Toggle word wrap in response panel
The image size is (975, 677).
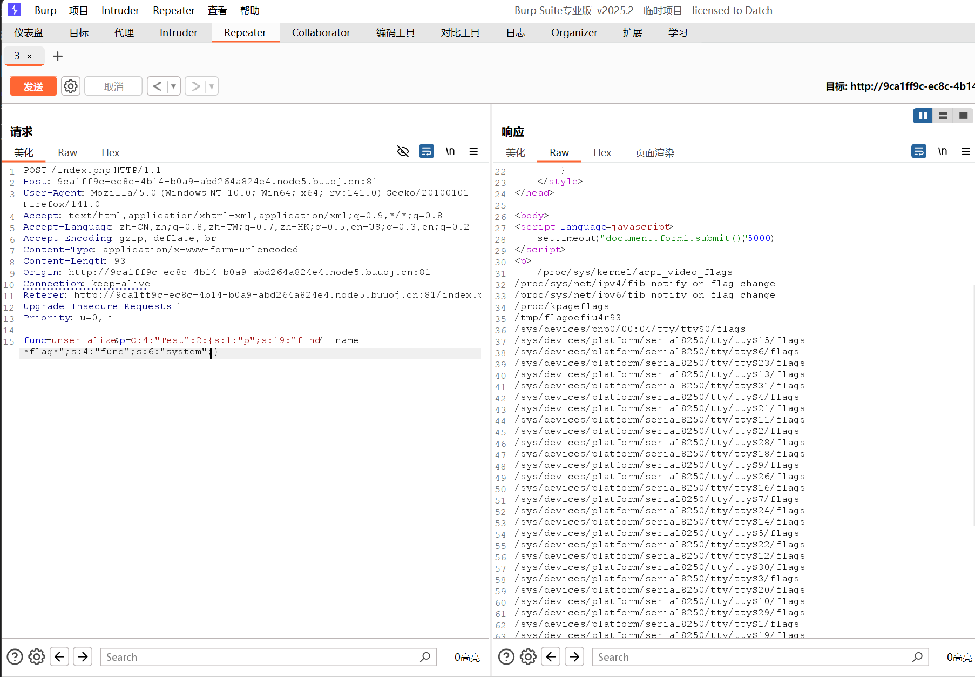tap(919, 151)
